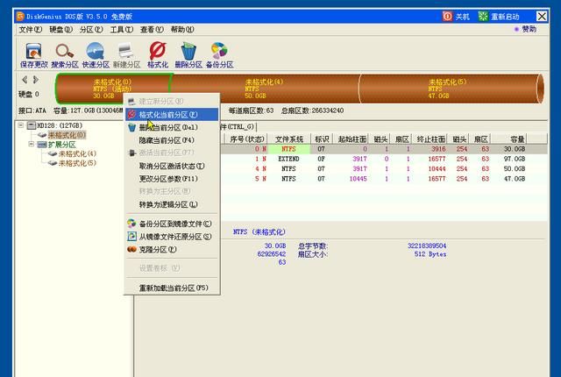Click the 关机 power button
The height and width of the screenshot is (377, 561).
[x=456, y=16]
